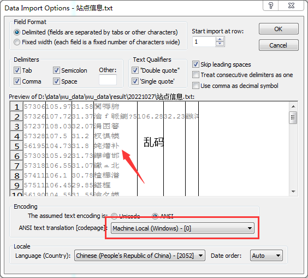
Task: Select row 5 header in preview
Action: 16,146
